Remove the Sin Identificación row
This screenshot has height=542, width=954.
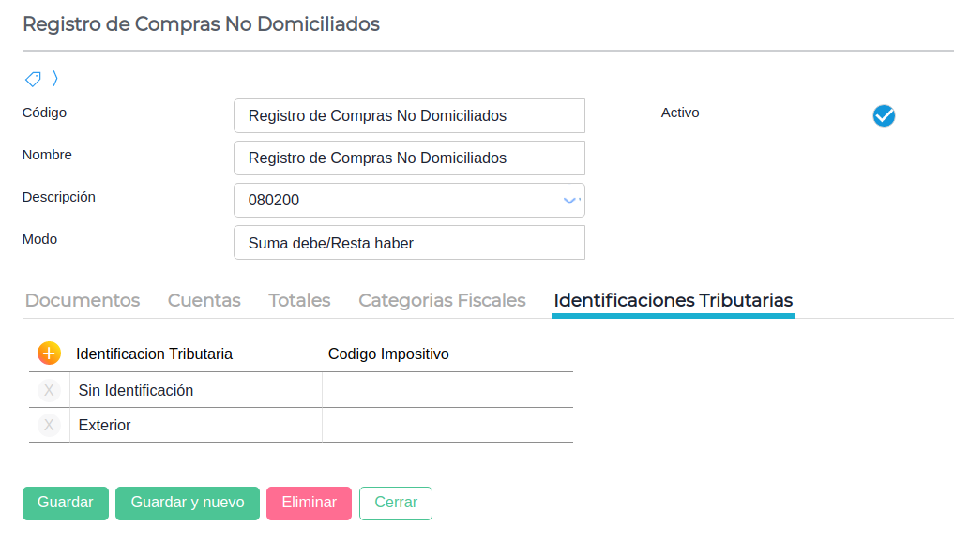pyautogui.click(x=49, y=390)
